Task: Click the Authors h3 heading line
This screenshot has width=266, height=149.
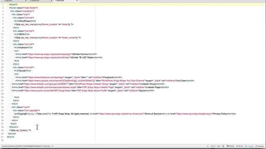Action: (23, 48)
